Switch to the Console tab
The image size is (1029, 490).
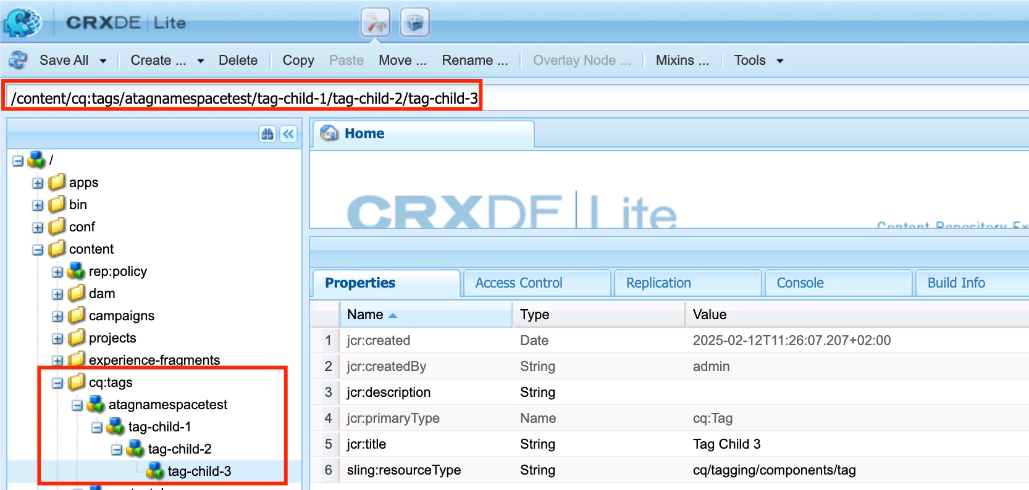coord(838,283)
